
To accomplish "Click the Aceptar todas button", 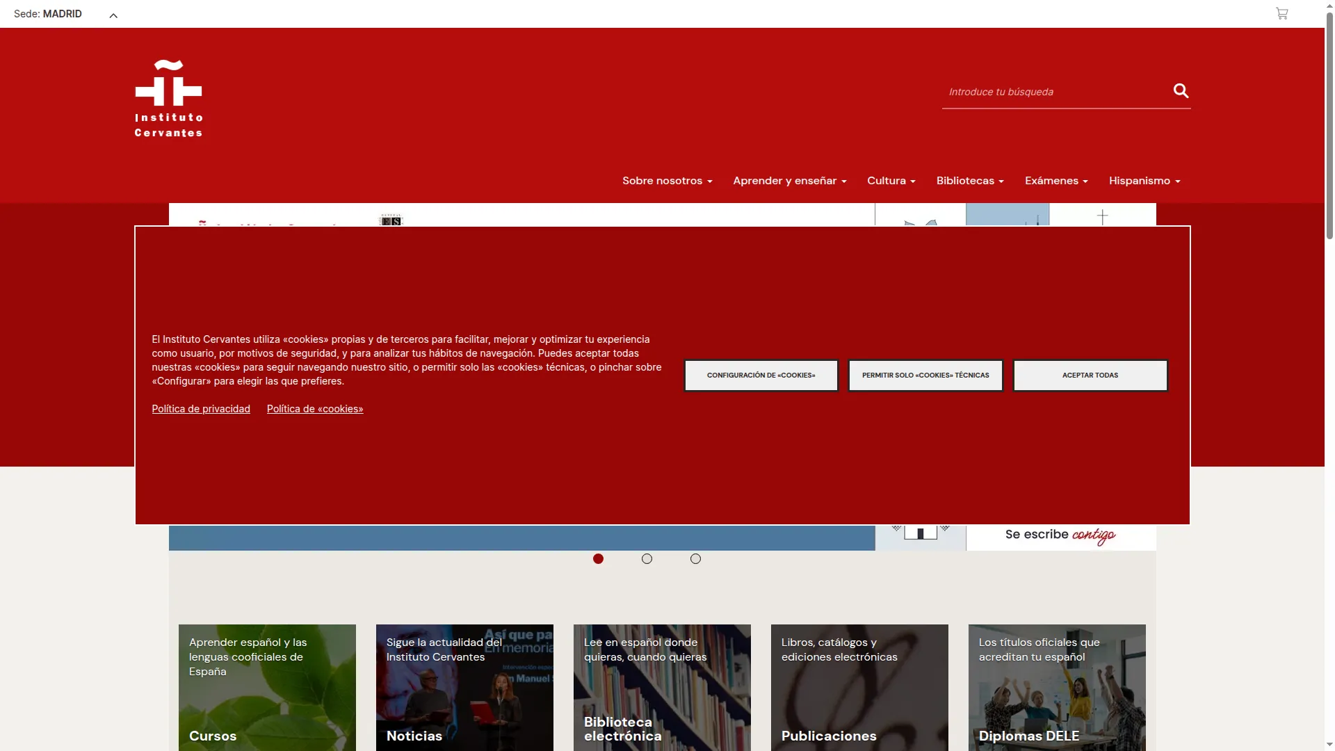I will (1090, 375).
